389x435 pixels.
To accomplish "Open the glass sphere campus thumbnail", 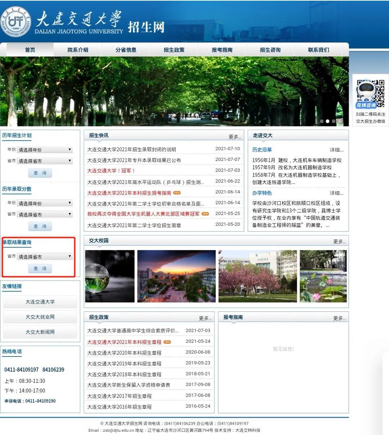I will pyautogui.click(x=110, y=276).
